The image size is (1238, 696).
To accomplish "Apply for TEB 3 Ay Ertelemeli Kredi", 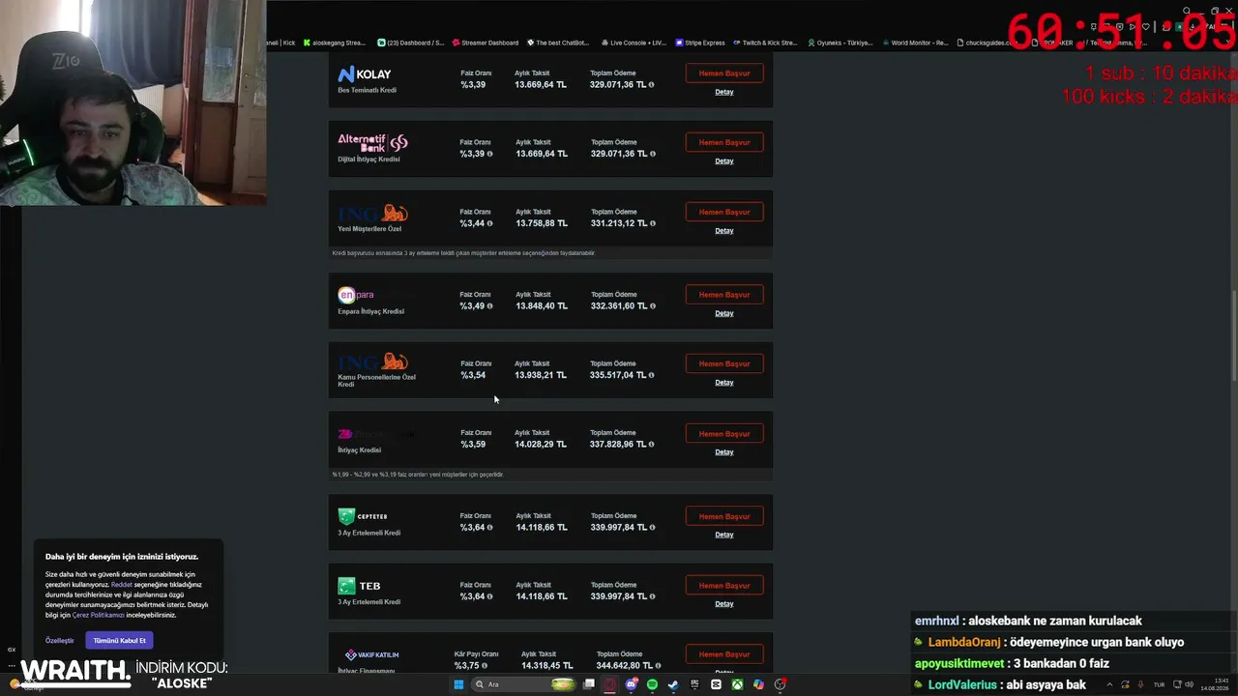I will click(x=724, y=586).
